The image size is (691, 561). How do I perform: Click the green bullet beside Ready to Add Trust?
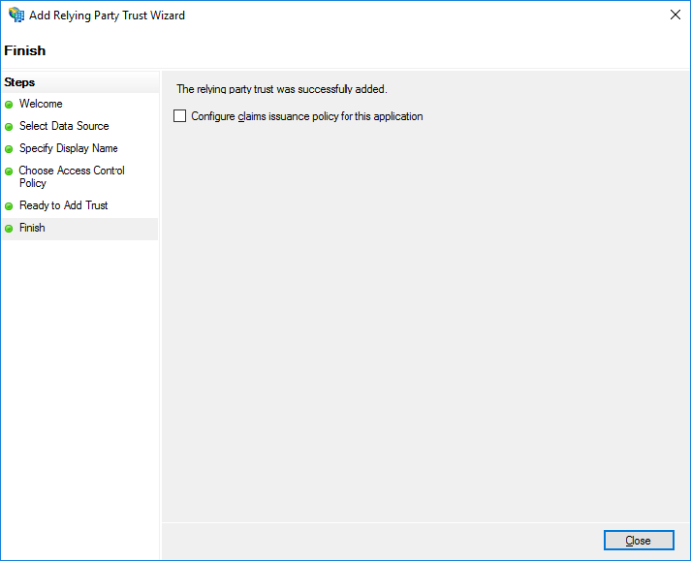[10, 206]
